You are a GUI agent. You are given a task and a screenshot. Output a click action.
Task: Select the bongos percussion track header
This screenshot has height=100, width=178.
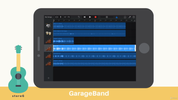click(x=48, y=33)
